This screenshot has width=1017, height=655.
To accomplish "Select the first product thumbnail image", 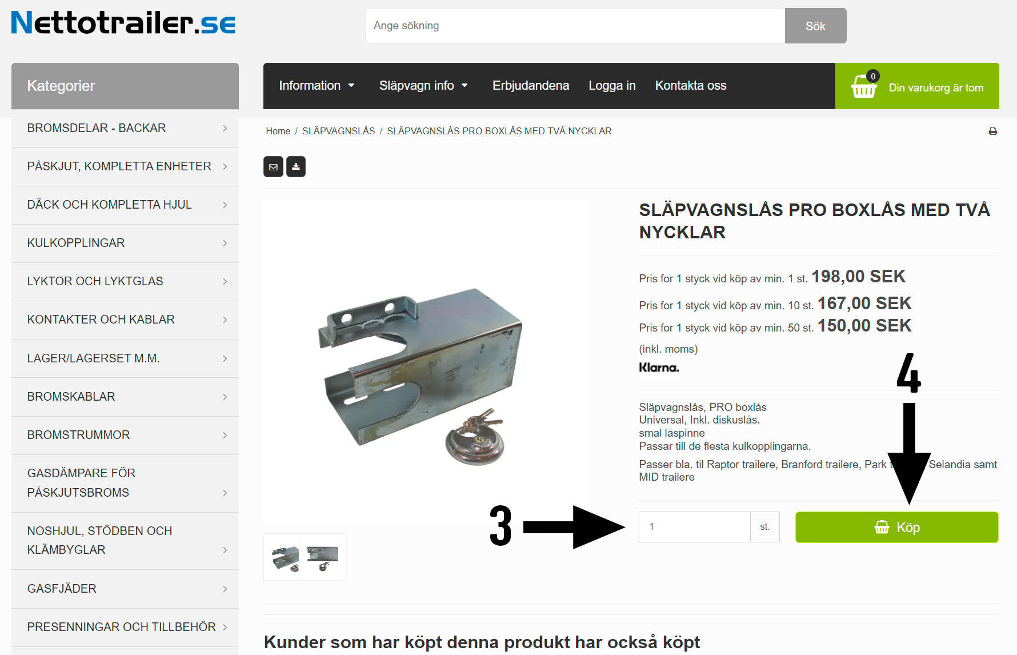I will [x=281, y=557].
